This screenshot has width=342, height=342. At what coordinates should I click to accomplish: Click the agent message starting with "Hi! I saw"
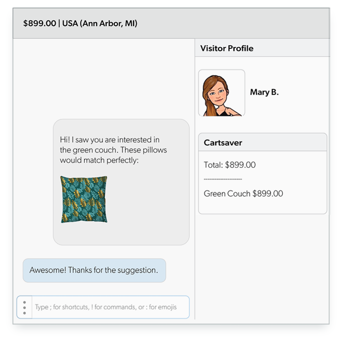pyautogui.click(x=109, y=140)
